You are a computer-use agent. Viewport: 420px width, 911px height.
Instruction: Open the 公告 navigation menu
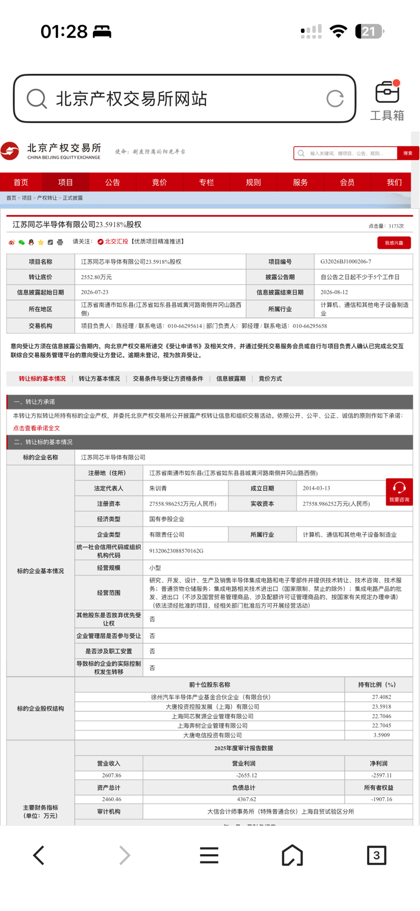(113, 182)
